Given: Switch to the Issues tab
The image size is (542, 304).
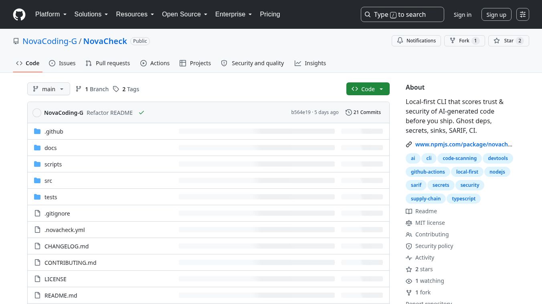Looking at the screenshot, I should [62, 63].
